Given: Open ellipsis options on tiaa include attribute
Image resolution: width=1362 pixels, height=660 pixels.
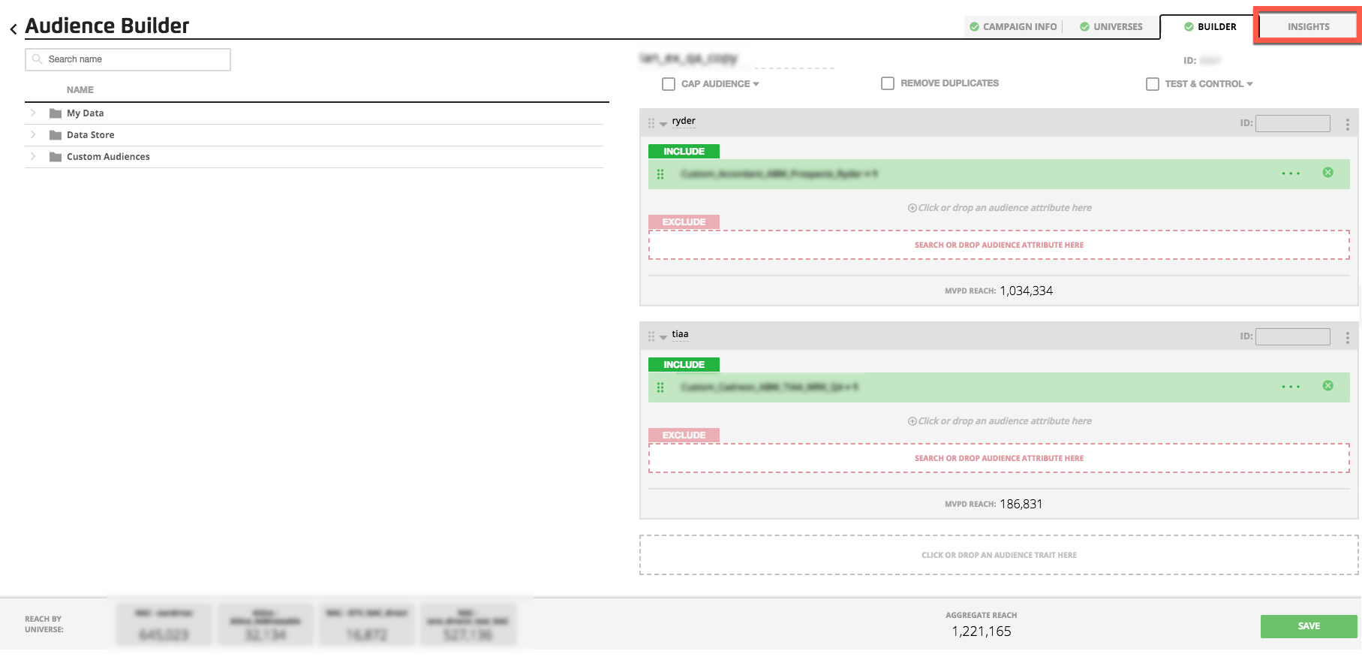Looking at the screenshot, I should click(1291, 387).
